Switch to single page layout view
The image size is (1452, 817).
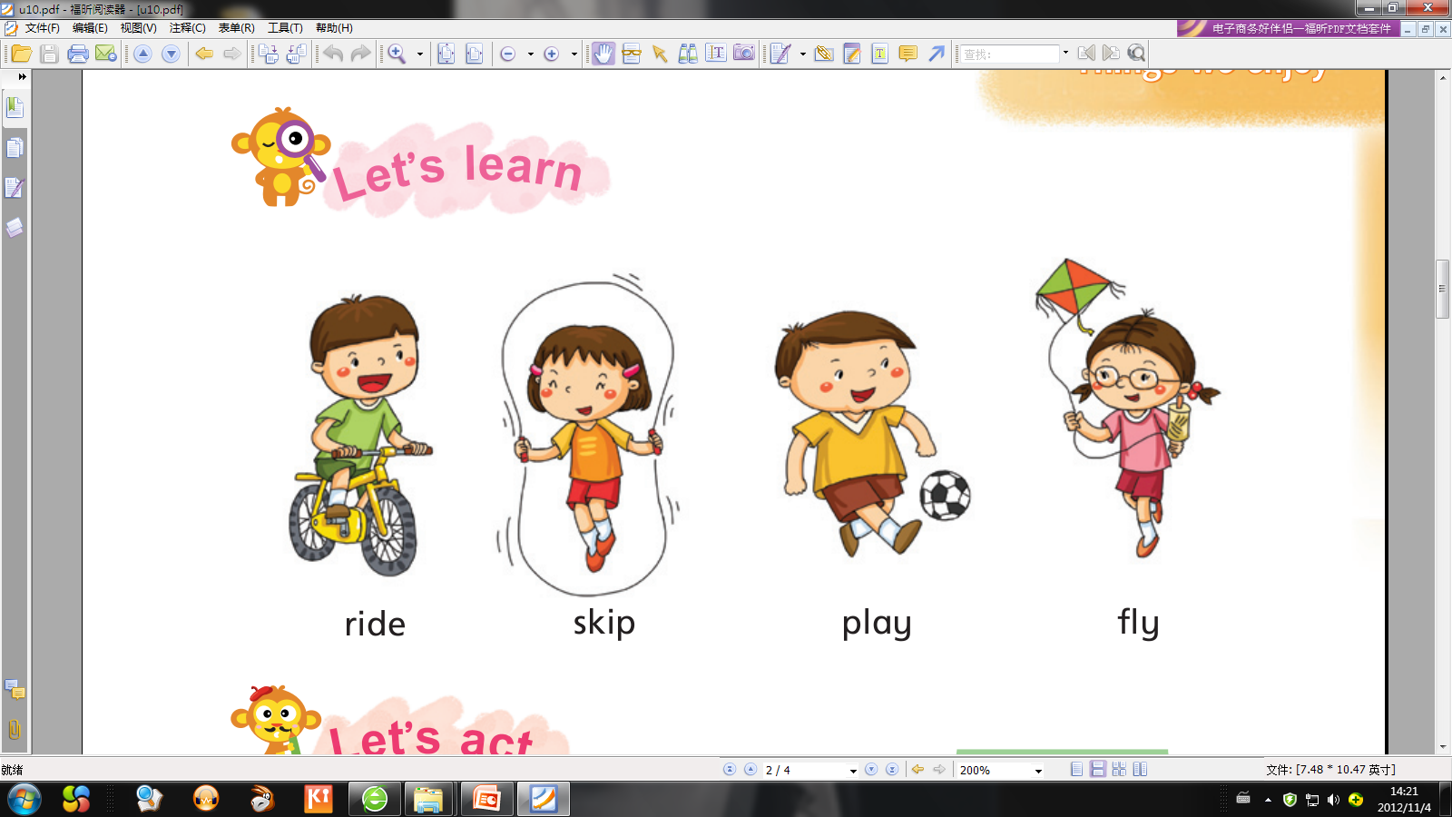coord(1076,769)
